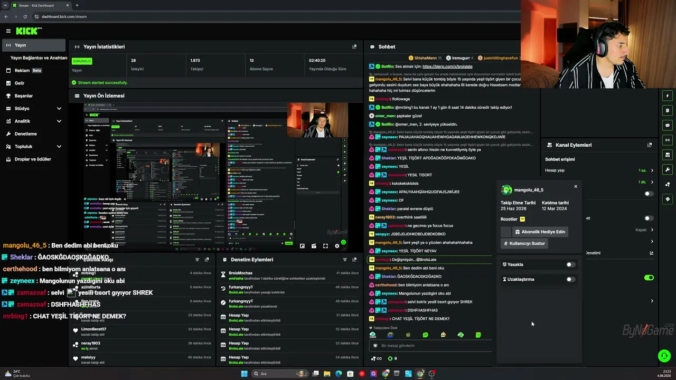The width and height of the screenshot is (676, 380).
Task: Open the Kick hamburger menu
Action: coord(8,31)
